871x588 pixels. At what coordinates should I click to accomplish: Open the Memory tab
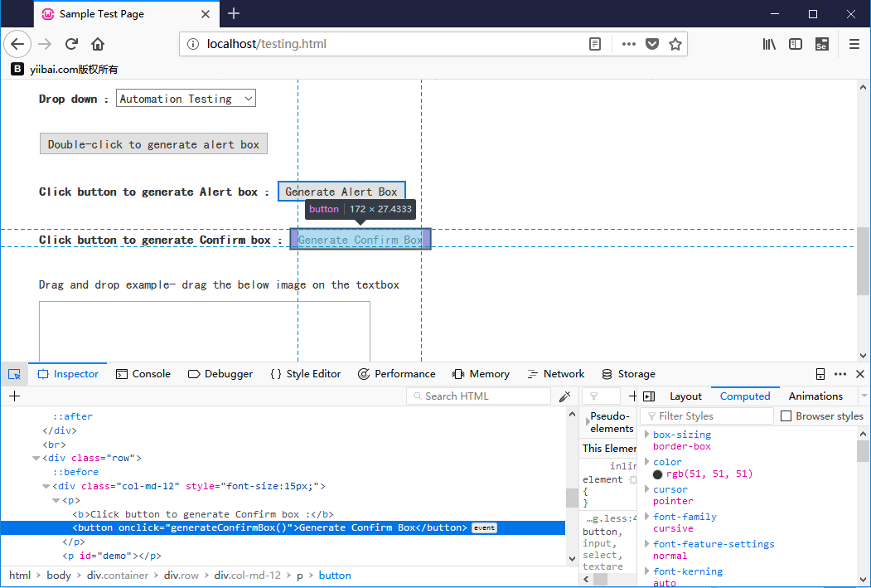coord(481,374)
